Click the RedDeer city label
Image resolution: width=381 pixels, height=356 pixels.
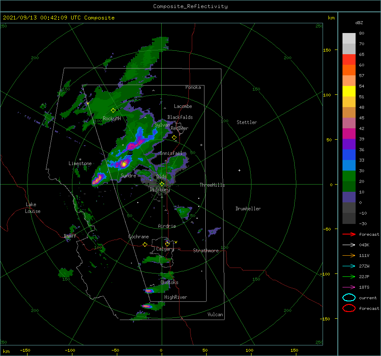click(x=179, y=128)
